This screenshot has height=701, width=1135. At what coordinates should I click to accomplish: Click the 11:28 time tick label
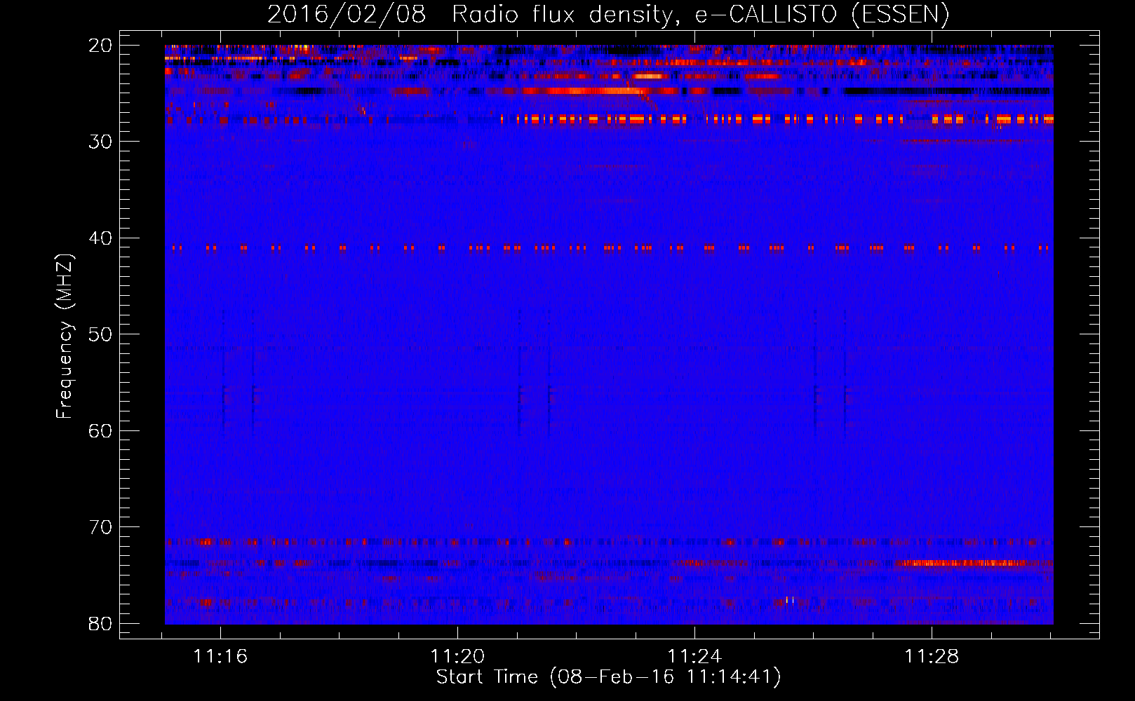coord(932,657)
